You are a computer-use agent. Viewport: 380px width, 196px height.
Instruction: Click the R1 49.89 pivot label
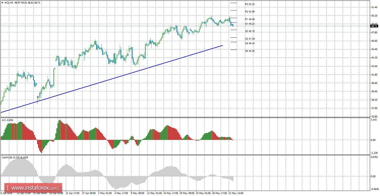[250, 19]
